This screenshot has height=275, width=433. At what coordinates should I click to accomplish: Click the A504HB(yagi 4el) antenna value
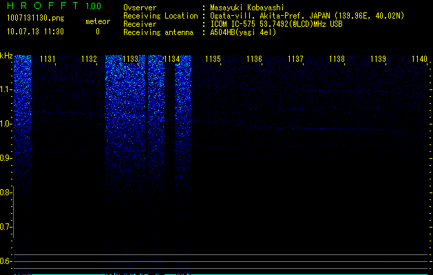[243, 32]
